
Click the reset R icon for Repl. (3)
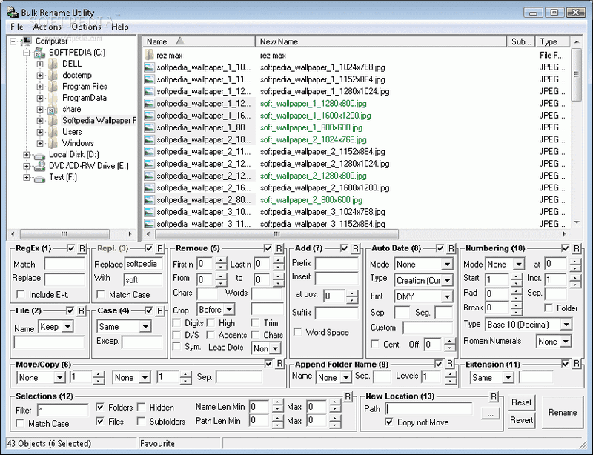[160, 248]
